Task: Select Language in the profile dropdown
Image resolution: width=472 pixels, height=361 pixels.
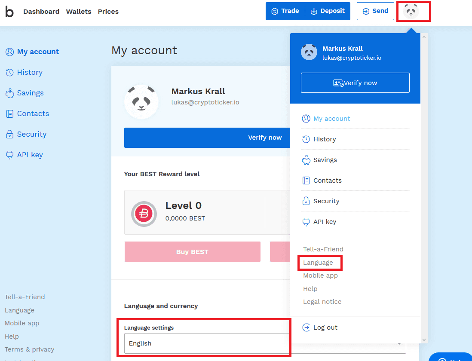Action: (x=318, y=263)
